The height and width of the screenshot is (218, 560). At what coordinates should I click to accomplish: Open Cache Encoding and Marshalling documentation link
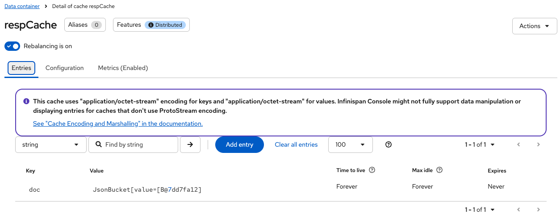pyautogui.click(x=118, y=123)
